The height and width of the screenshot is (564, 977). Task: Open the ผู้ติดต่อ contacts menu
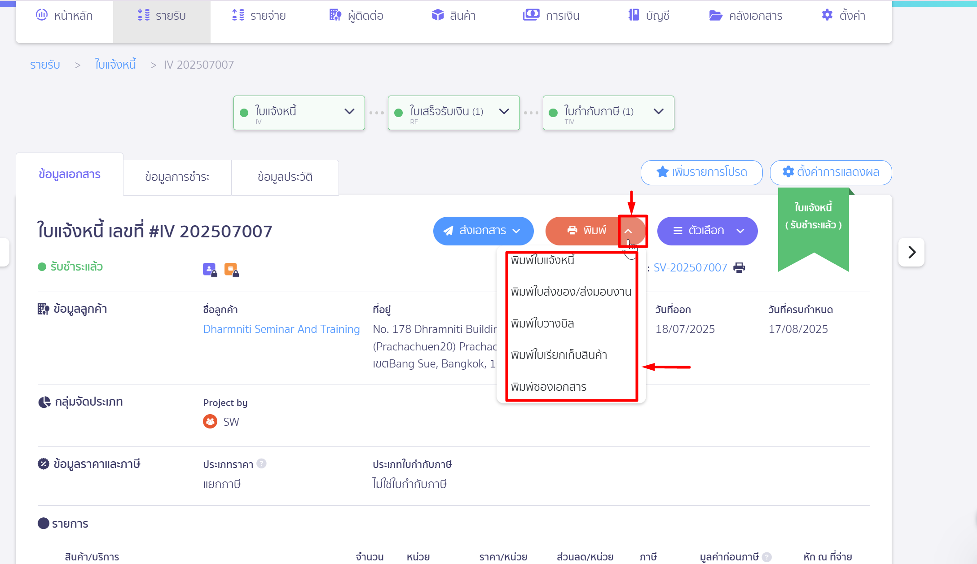point(356,16)
